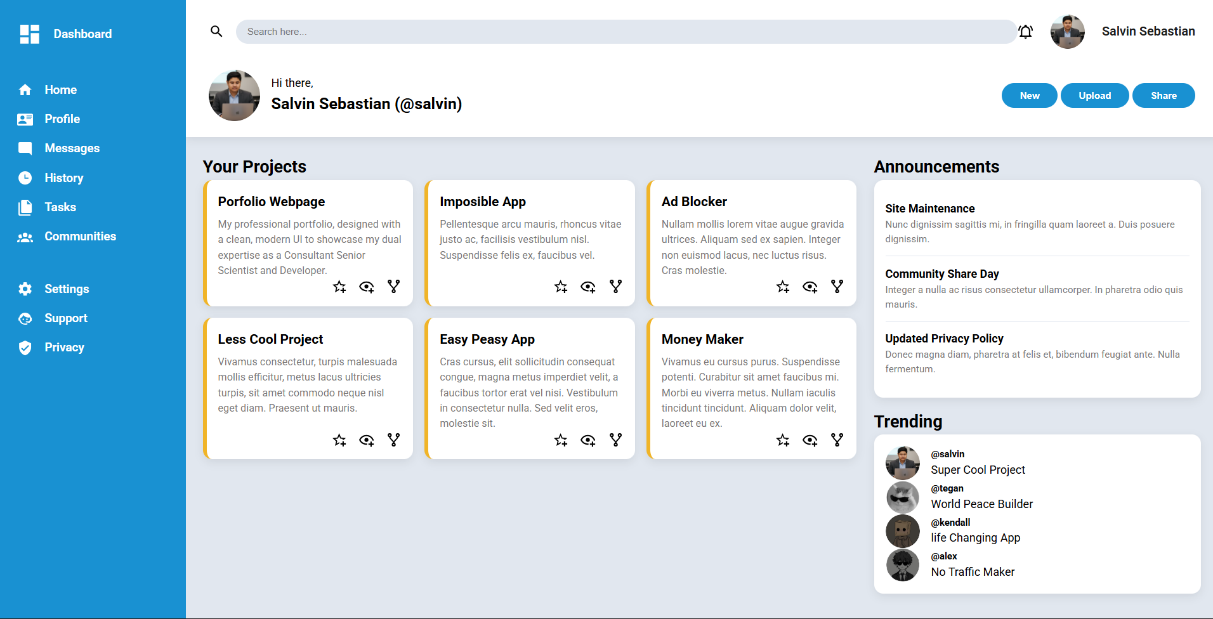Click the New button
Viewport: 1213px width, 619px height.
point(1029,96)
